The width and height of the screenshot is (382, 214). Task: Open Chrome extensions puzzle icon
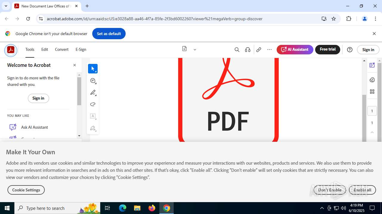[x=349, y=19]
